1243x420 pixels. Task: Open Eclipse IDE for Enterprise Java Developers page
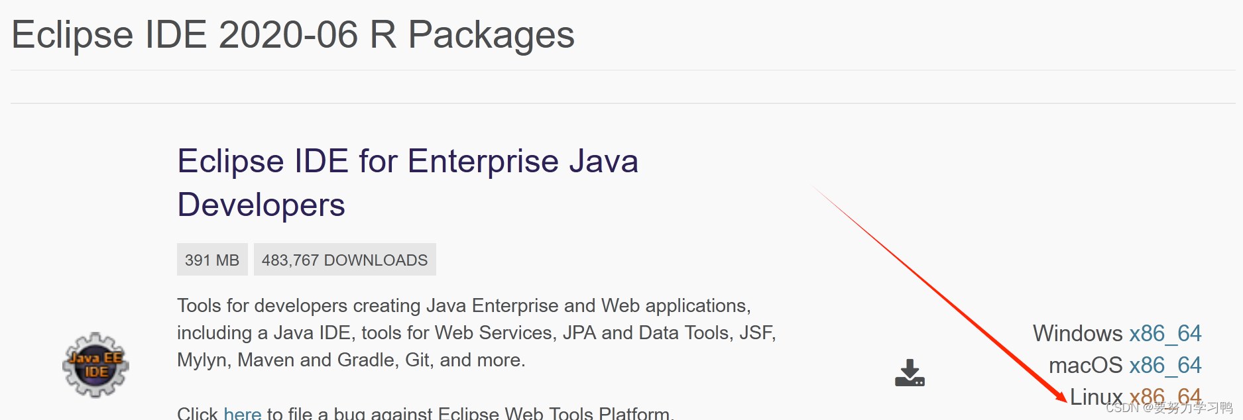pyautogui.click(x=407, y=161)
